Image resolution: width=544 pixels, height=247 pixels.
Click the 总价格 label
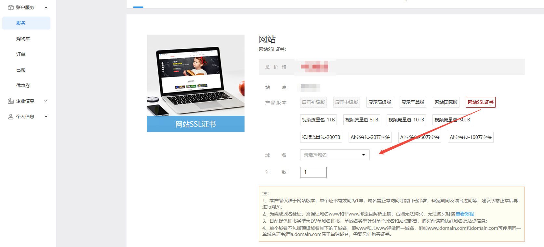(x=276, y=67)
